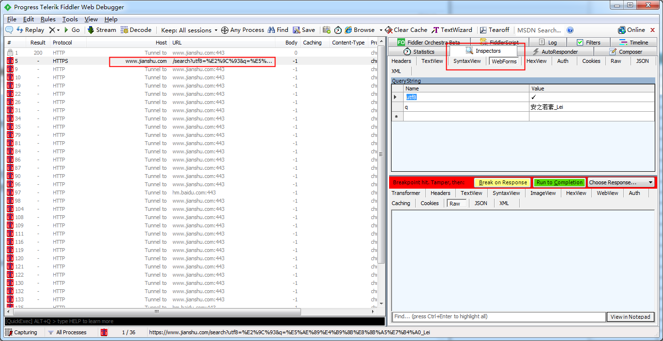Select the request JSON inspector tab
Viewport: 663px width, 341px height.
pyautogui.click(x=642, y=61)
